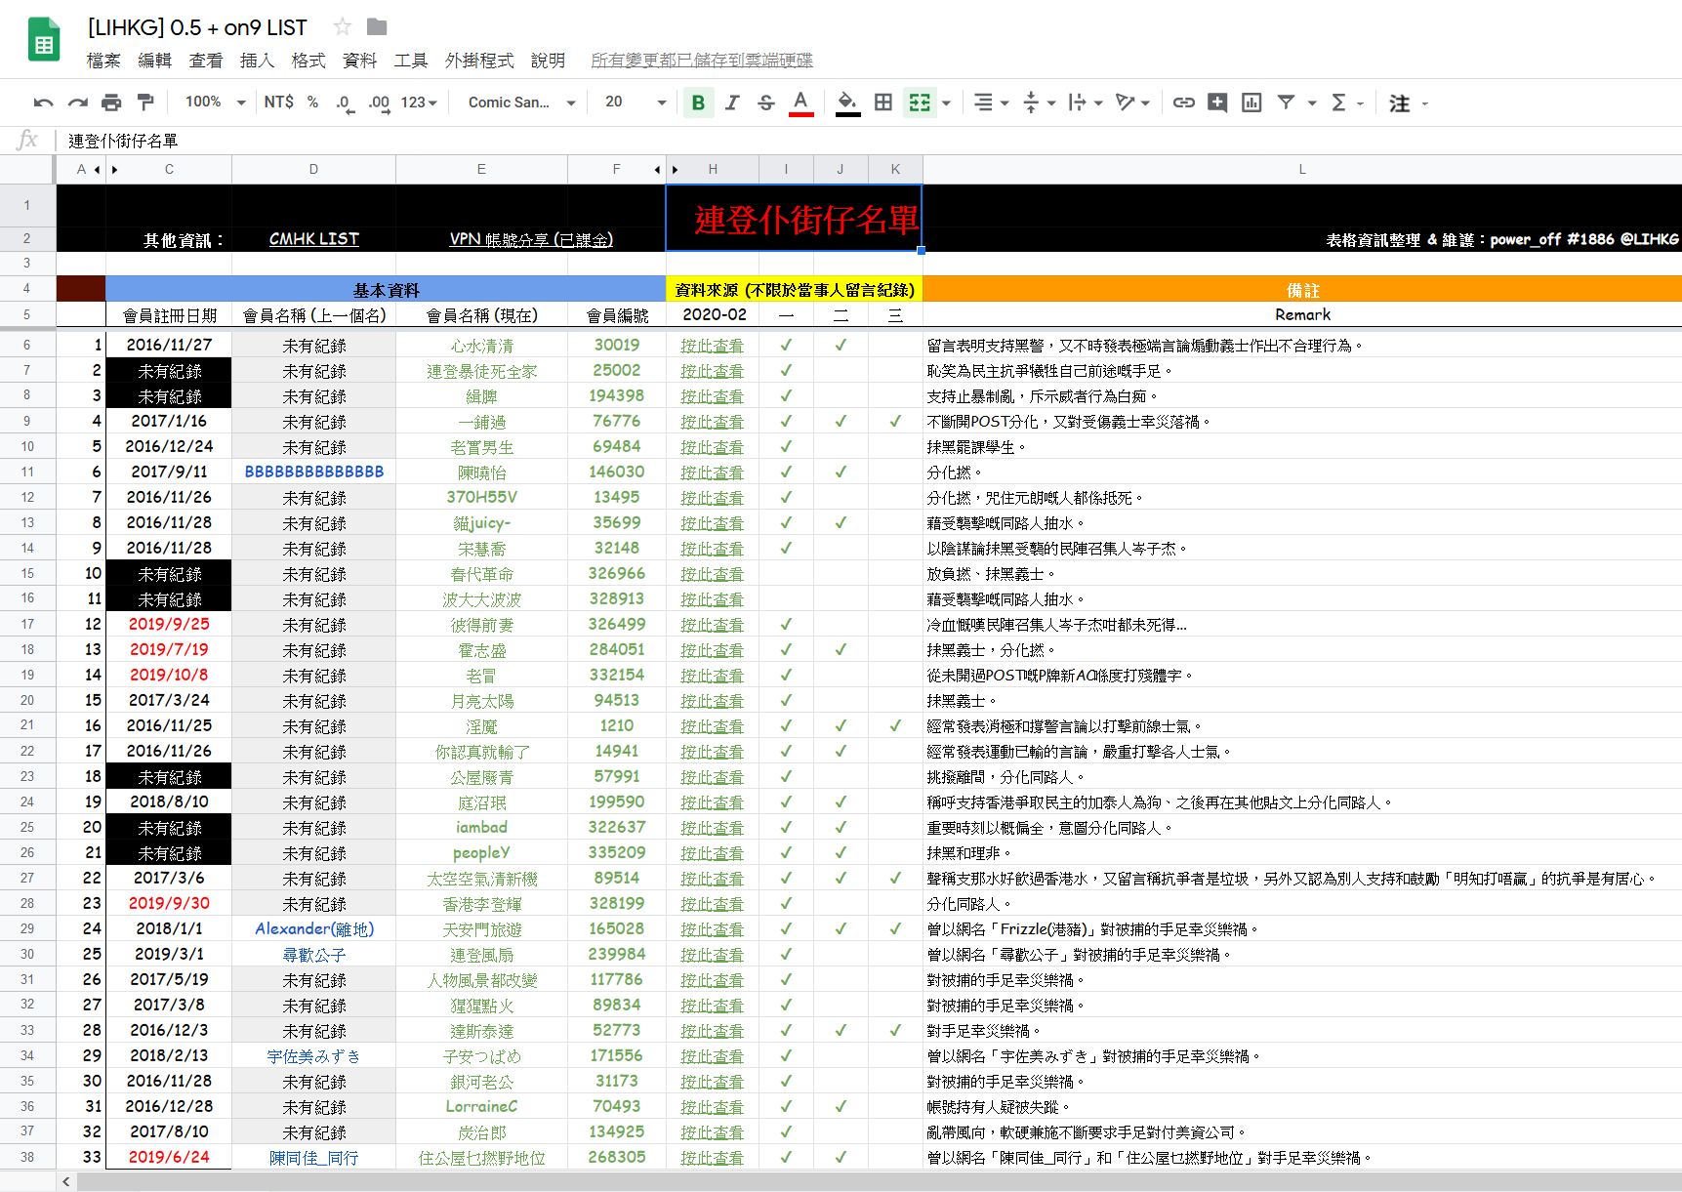Open filter views dropdown arrow
Viewport: 1682px width, 1192px height.
click(x=1312, y=103)
